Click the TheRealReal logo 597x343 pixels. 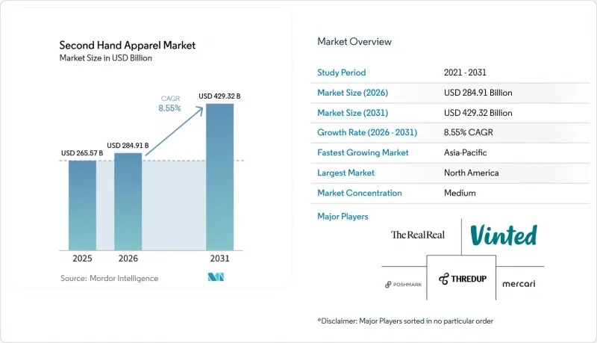418,235
